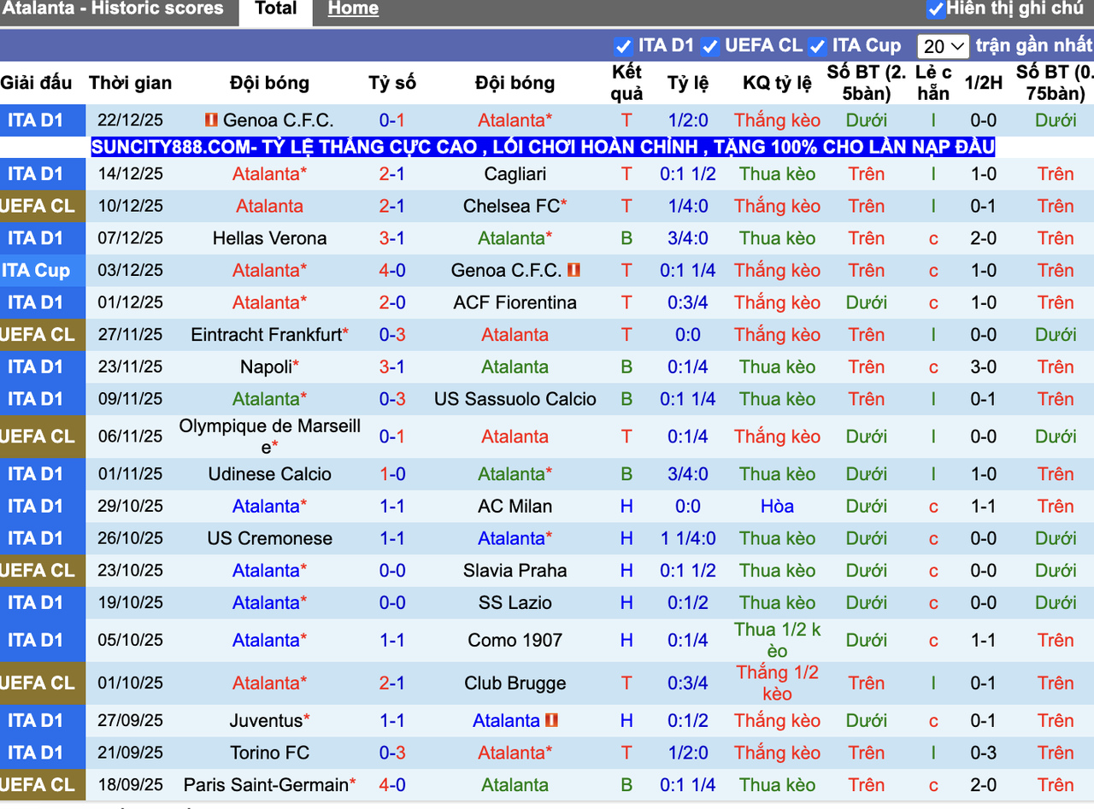Viewport: 1094px width, 809px height.
Task: Click the 0-3 score against Torino FC
Action: 392,753
